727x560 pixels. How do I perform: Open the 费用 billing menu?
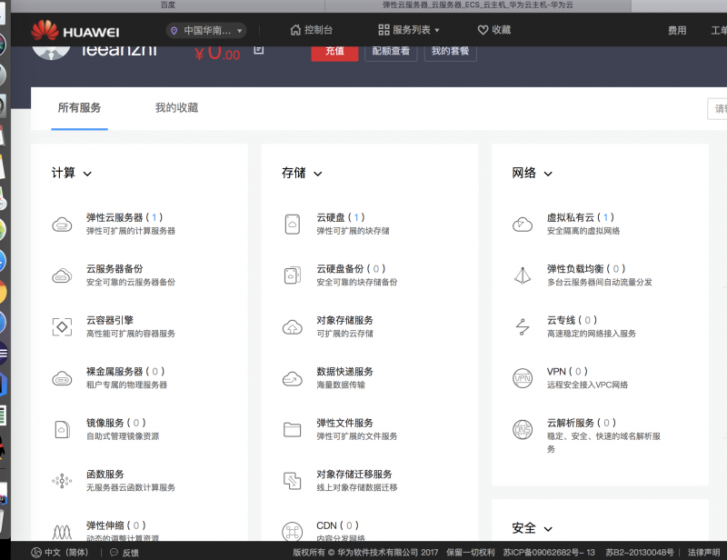tap(677, 31)
